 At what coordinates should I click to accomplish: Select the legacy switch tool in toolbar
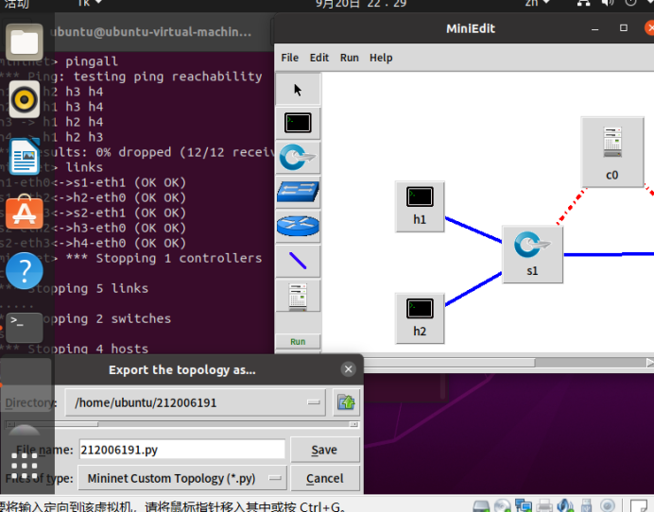click(x=298, y=192)
